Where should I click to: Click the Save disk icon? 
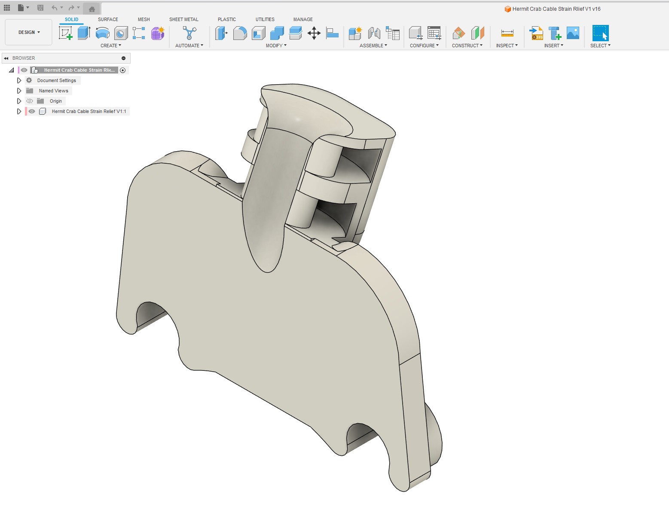pos(40,8)
